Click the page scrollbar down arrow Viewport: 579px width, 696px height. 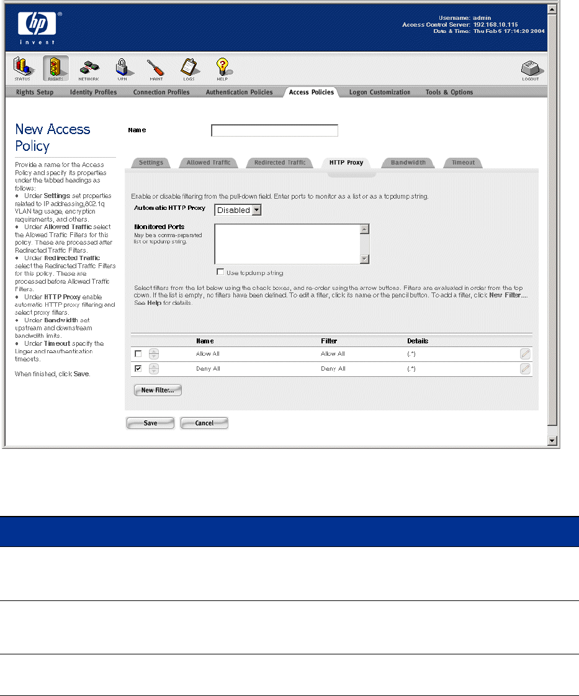click(552, 440)
